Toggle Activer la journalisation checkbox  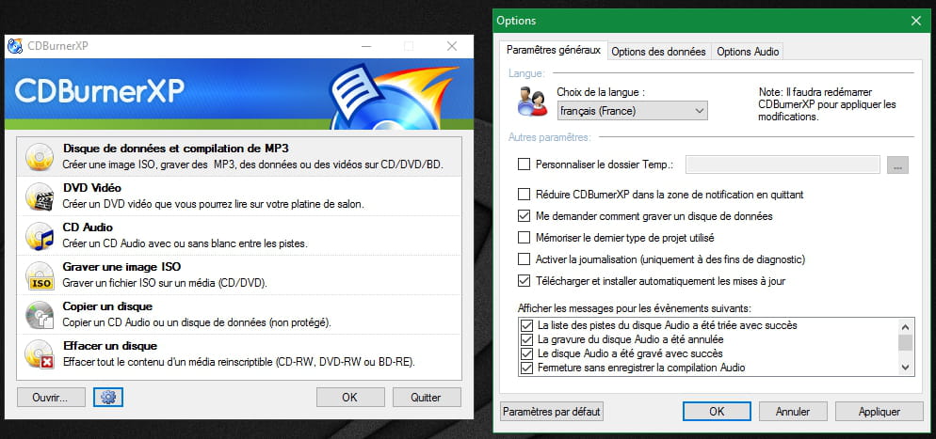pyautogui.click(x=524, y=259)
